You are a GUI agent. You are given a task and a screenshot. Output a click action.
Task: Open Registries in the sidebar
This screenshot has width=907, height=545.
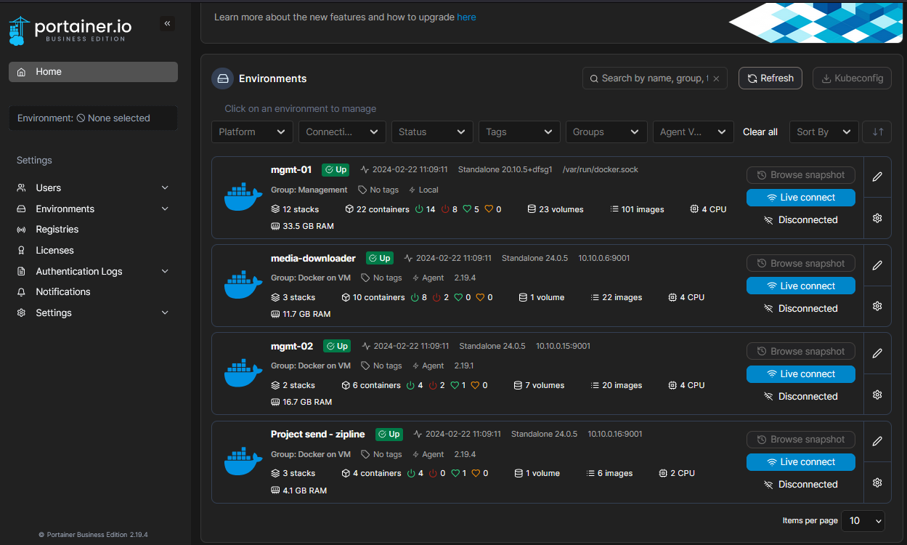click(57, 229)
